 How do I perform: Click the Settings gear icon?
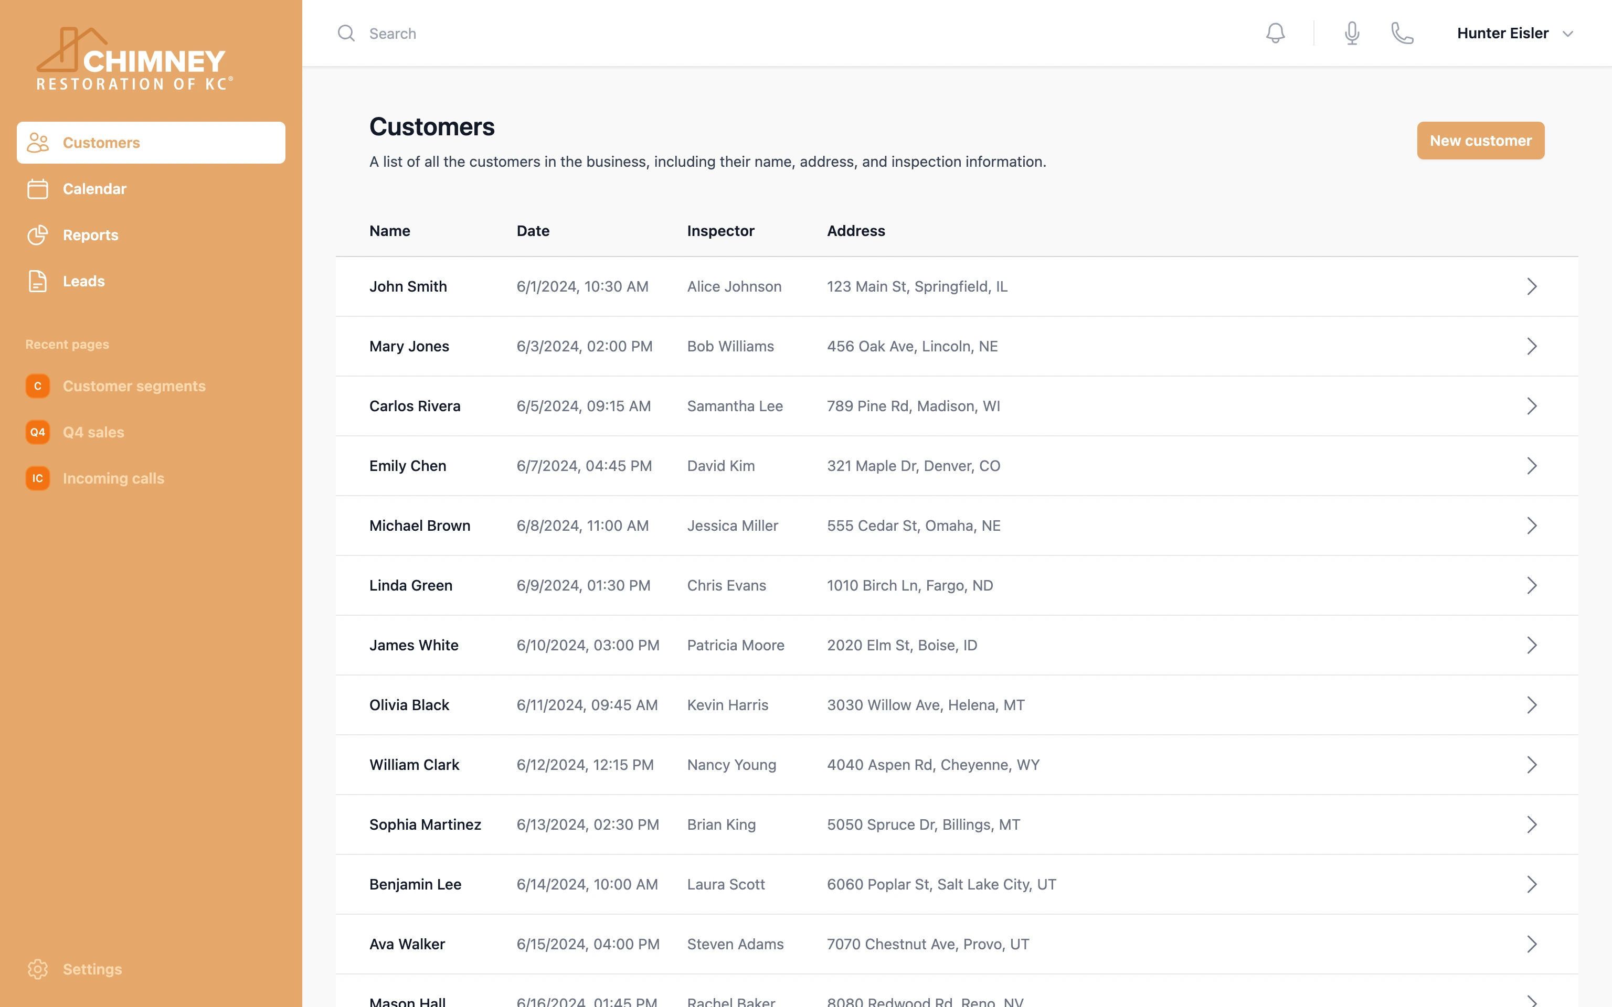(x=38, y=969)
